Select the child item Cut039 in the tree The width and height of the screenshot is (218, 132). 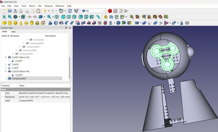click(19, 75)
